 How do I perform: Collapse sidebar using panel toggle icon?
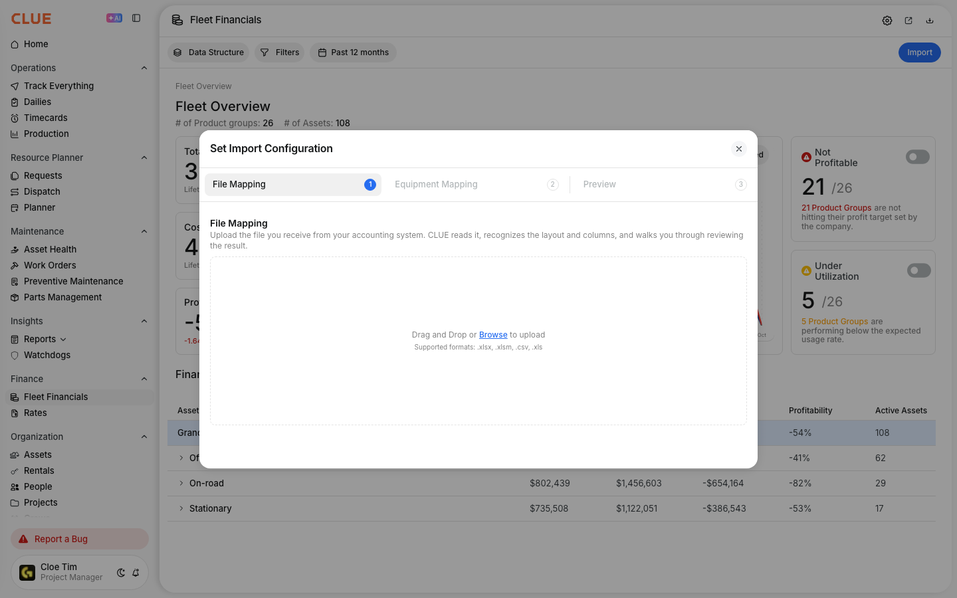pyautogui.click(x=136, y=19)
